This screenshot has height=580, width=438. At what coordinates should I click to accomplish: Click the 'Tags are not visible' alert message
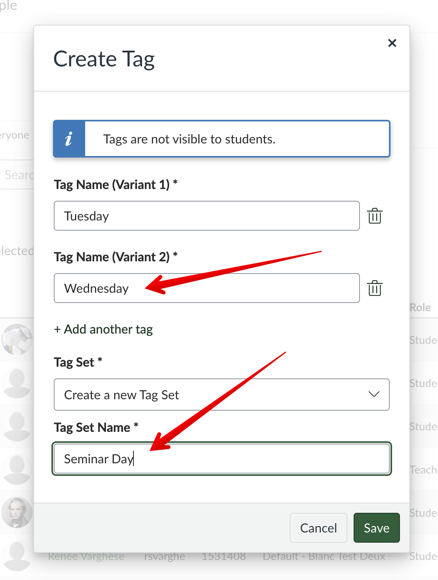tap(189, 139)
